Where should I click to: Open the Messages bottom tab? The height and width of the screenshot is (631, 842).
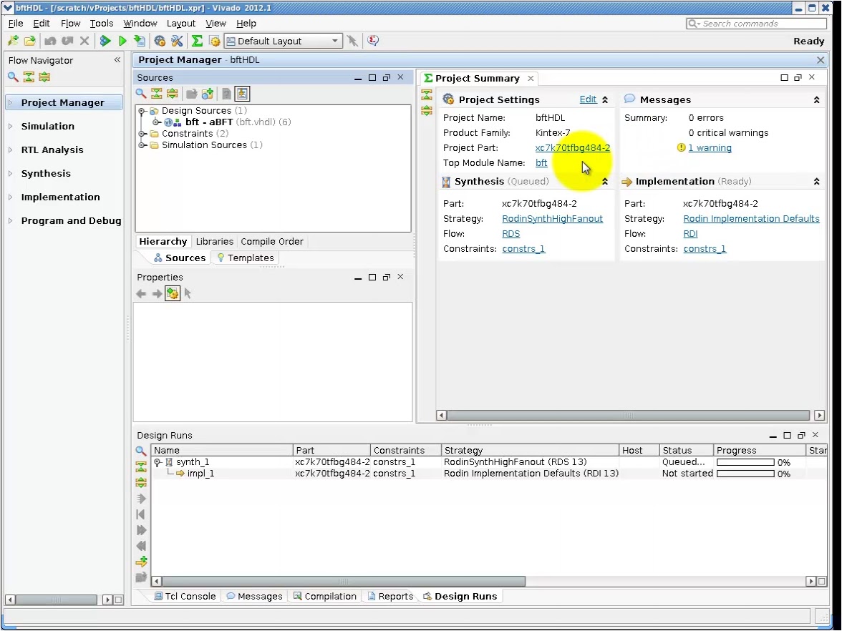click(x=255, y=596)
